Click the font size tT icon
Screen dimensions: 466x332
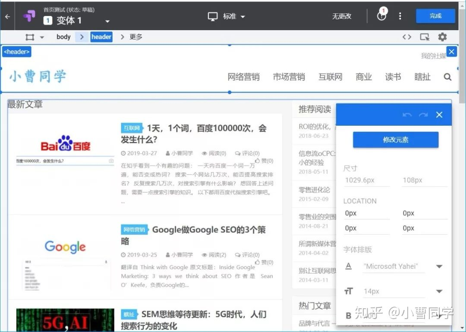[x=349, y=291]
